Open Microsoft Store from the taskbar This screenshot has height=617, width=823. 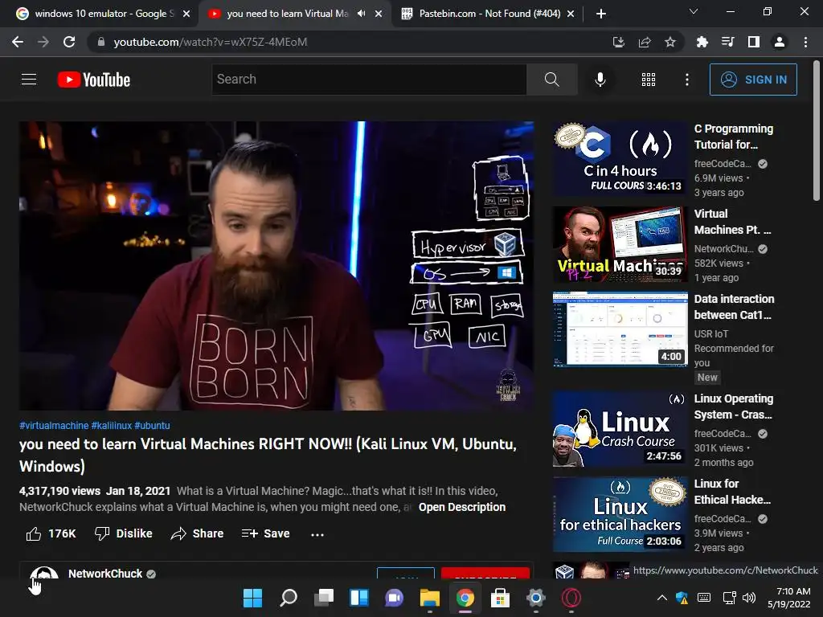500,598
